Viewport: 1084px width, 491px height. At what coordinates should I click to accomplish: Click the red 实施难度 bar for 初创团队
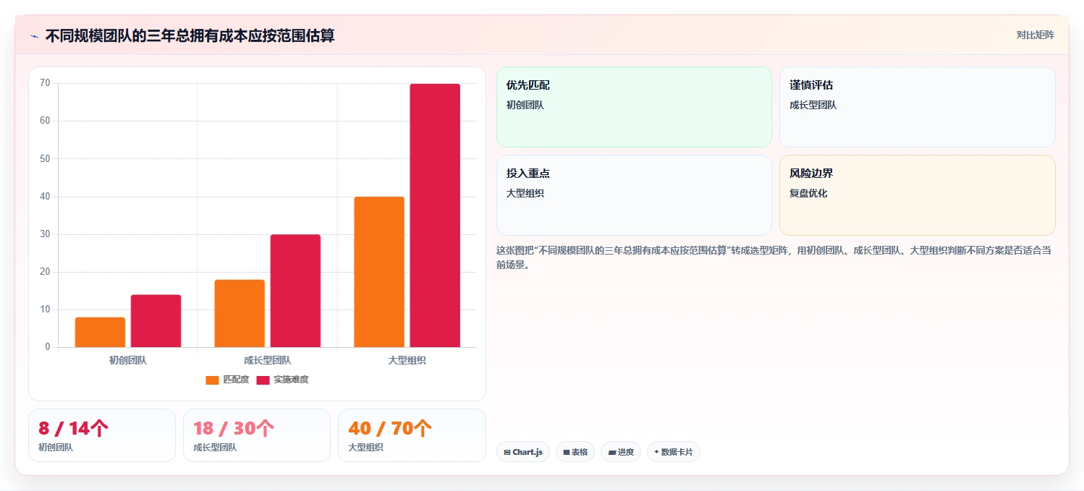(x=156, y=321)
